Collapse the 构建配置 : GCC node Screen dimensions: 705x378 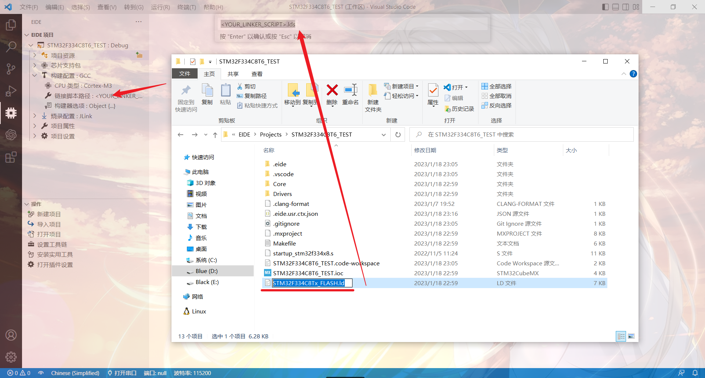(x=35, y=75)
